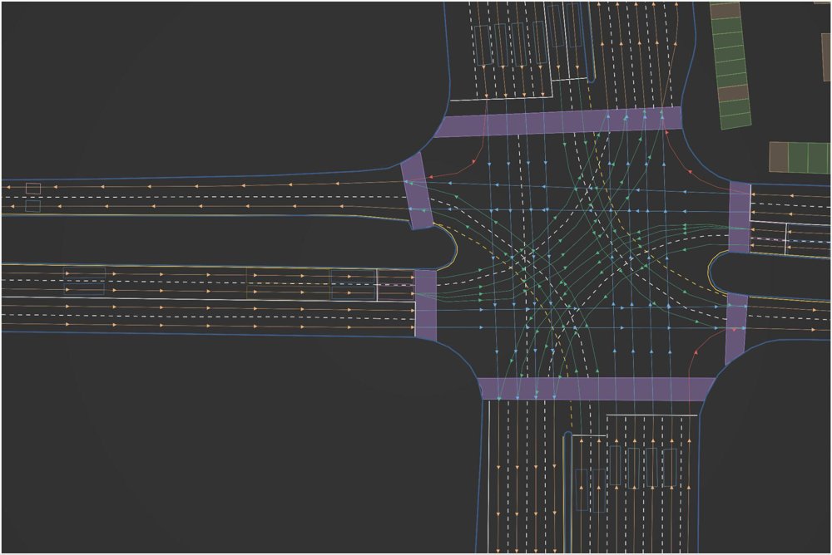Select the long purple crosswalk on the south approach

(597, 389)
